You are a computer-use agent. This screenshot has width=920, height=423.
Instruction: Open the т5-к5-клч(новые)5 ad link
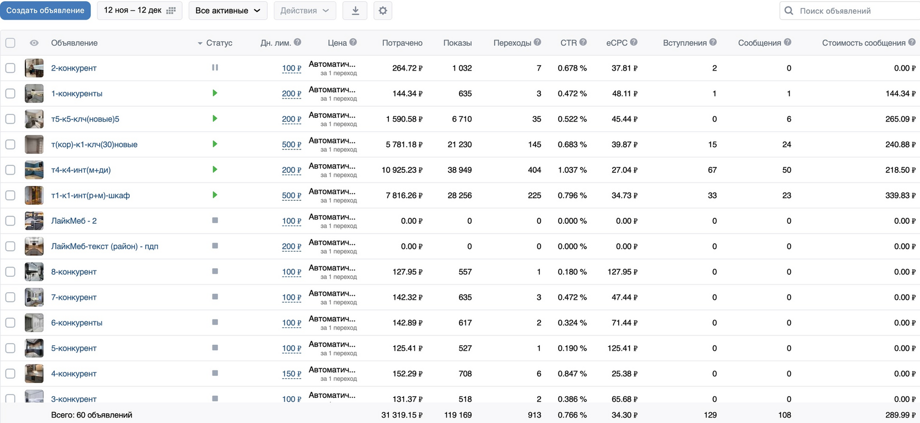(x=85, y=119)
